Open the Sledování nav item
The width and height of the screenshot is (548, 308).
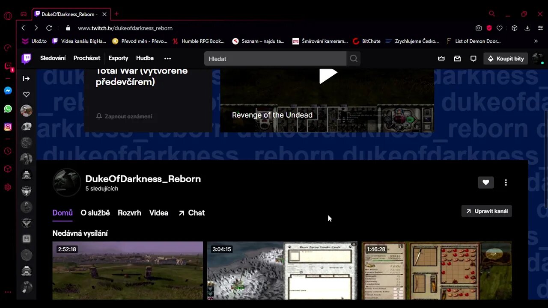tap(53, 58)
